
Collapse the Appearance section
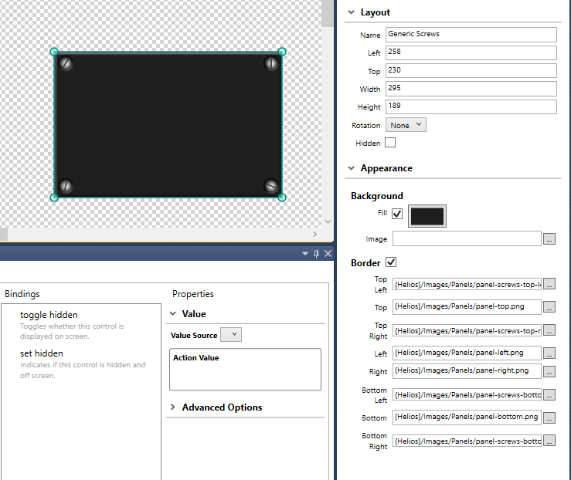click(351, 168)
